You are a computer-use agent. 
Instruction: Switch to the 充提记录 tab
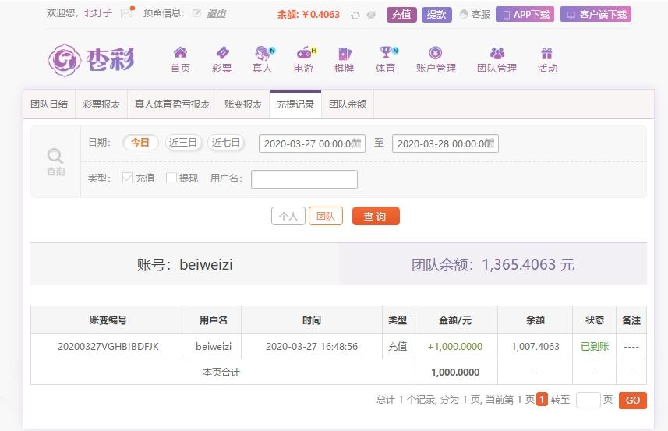[x=295, y=104]
